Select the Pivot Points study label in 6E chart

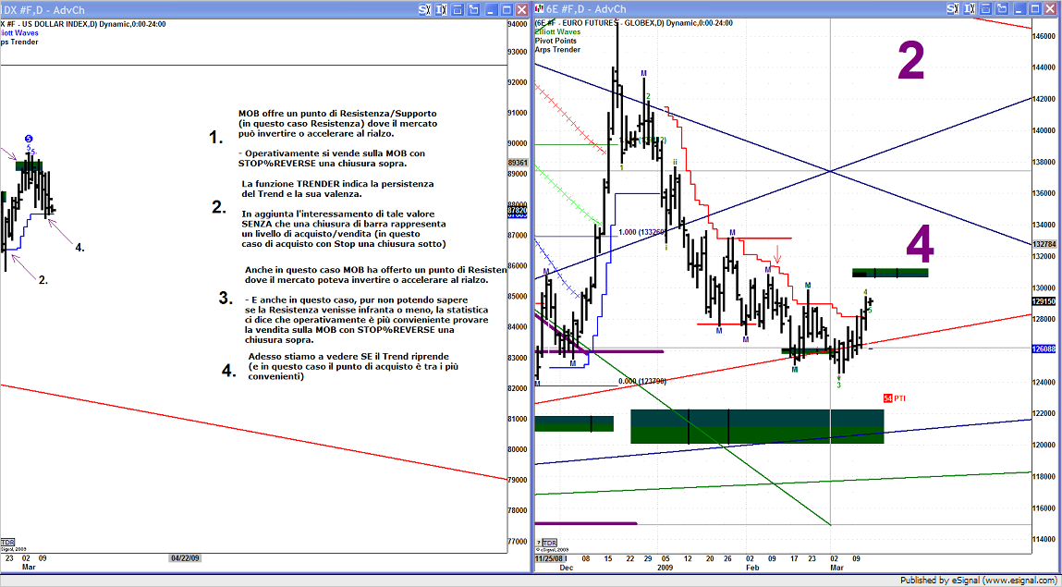(556, 41)
